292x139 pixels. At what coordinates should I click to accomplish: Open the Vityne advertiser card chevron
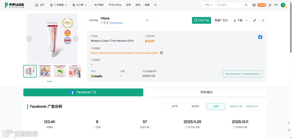[x=147, y=20]
